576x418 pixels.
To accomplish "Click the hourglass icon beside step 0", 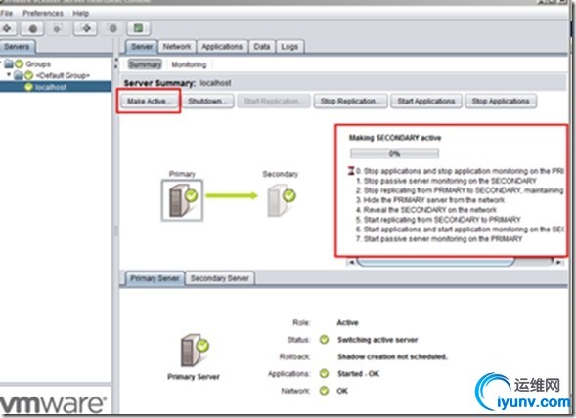I will (351, 171).
